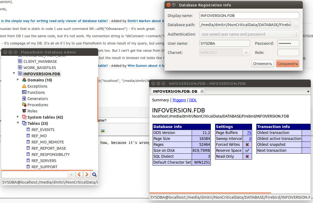The width and height of the screenshot is (313, 203).
Task: Open the tree search box dropdown arrow
Action: pyautogui.click(x=71, y=175)
